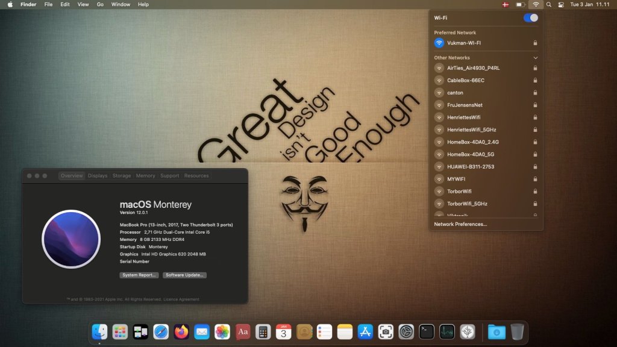Click the Vukman-WI-FI preferred network

click(463, 43)
